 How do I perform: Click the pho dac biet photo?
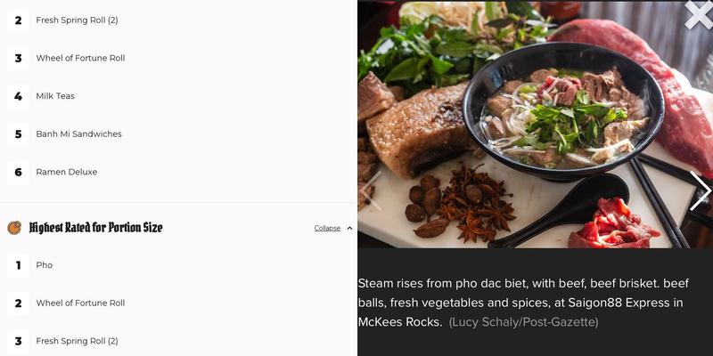[x=535, y=124]
